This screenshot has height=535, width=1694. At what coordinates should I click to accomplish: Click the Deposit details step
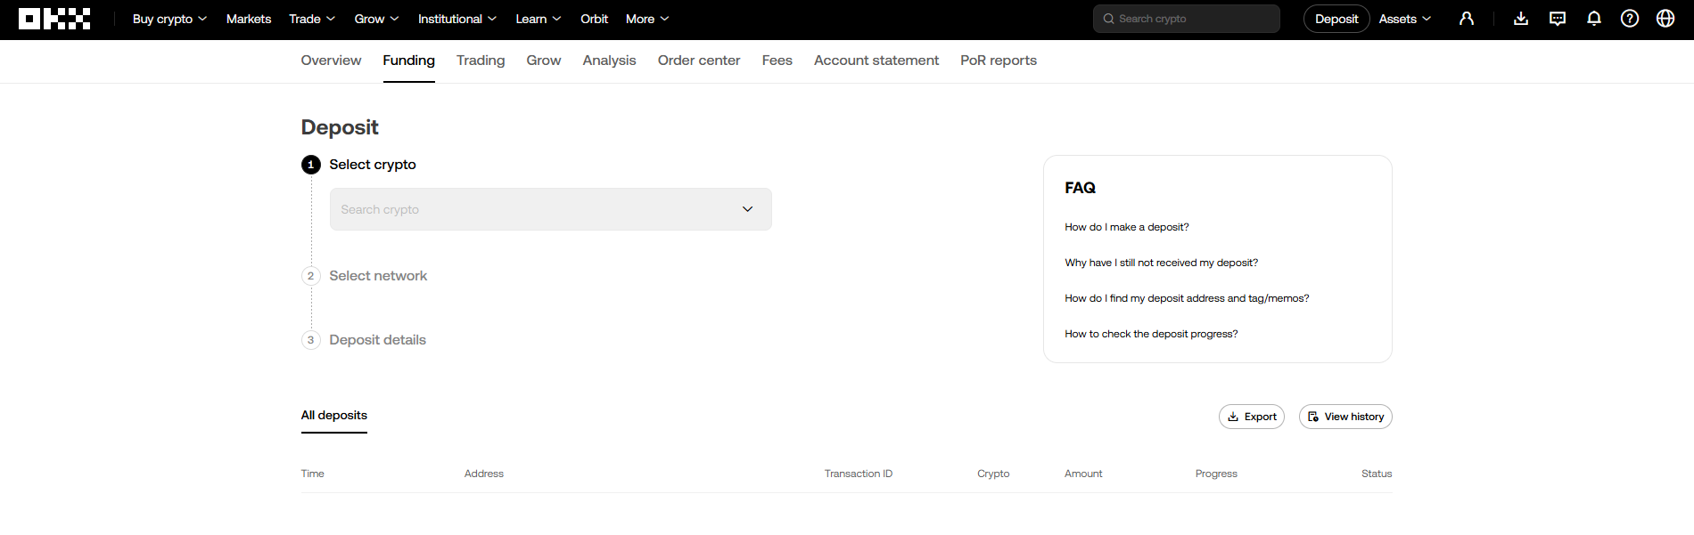(378, 340)
